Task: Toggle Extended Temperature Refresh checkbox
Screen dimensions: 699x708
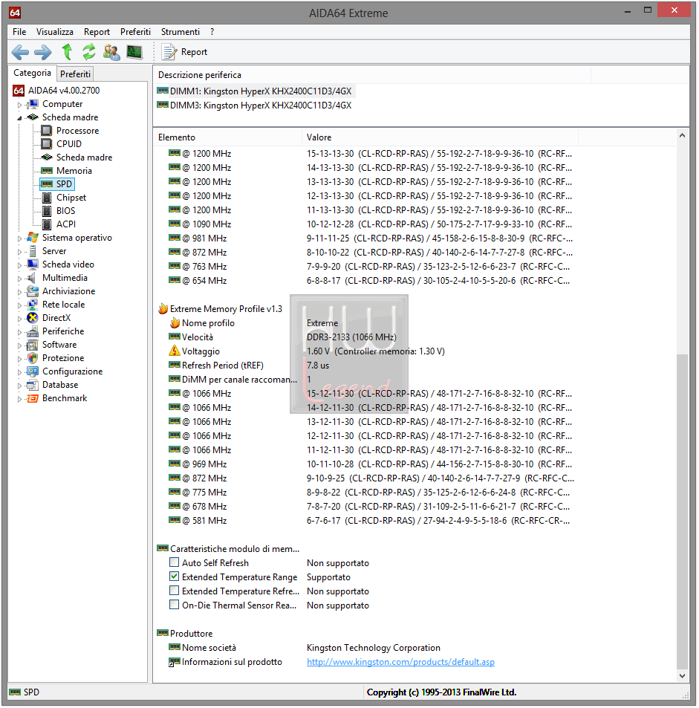Action: click(x=175, y=591)
